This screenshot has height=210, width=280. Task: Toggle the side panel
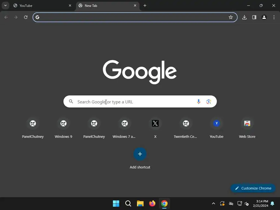click(x=254, y=17)
